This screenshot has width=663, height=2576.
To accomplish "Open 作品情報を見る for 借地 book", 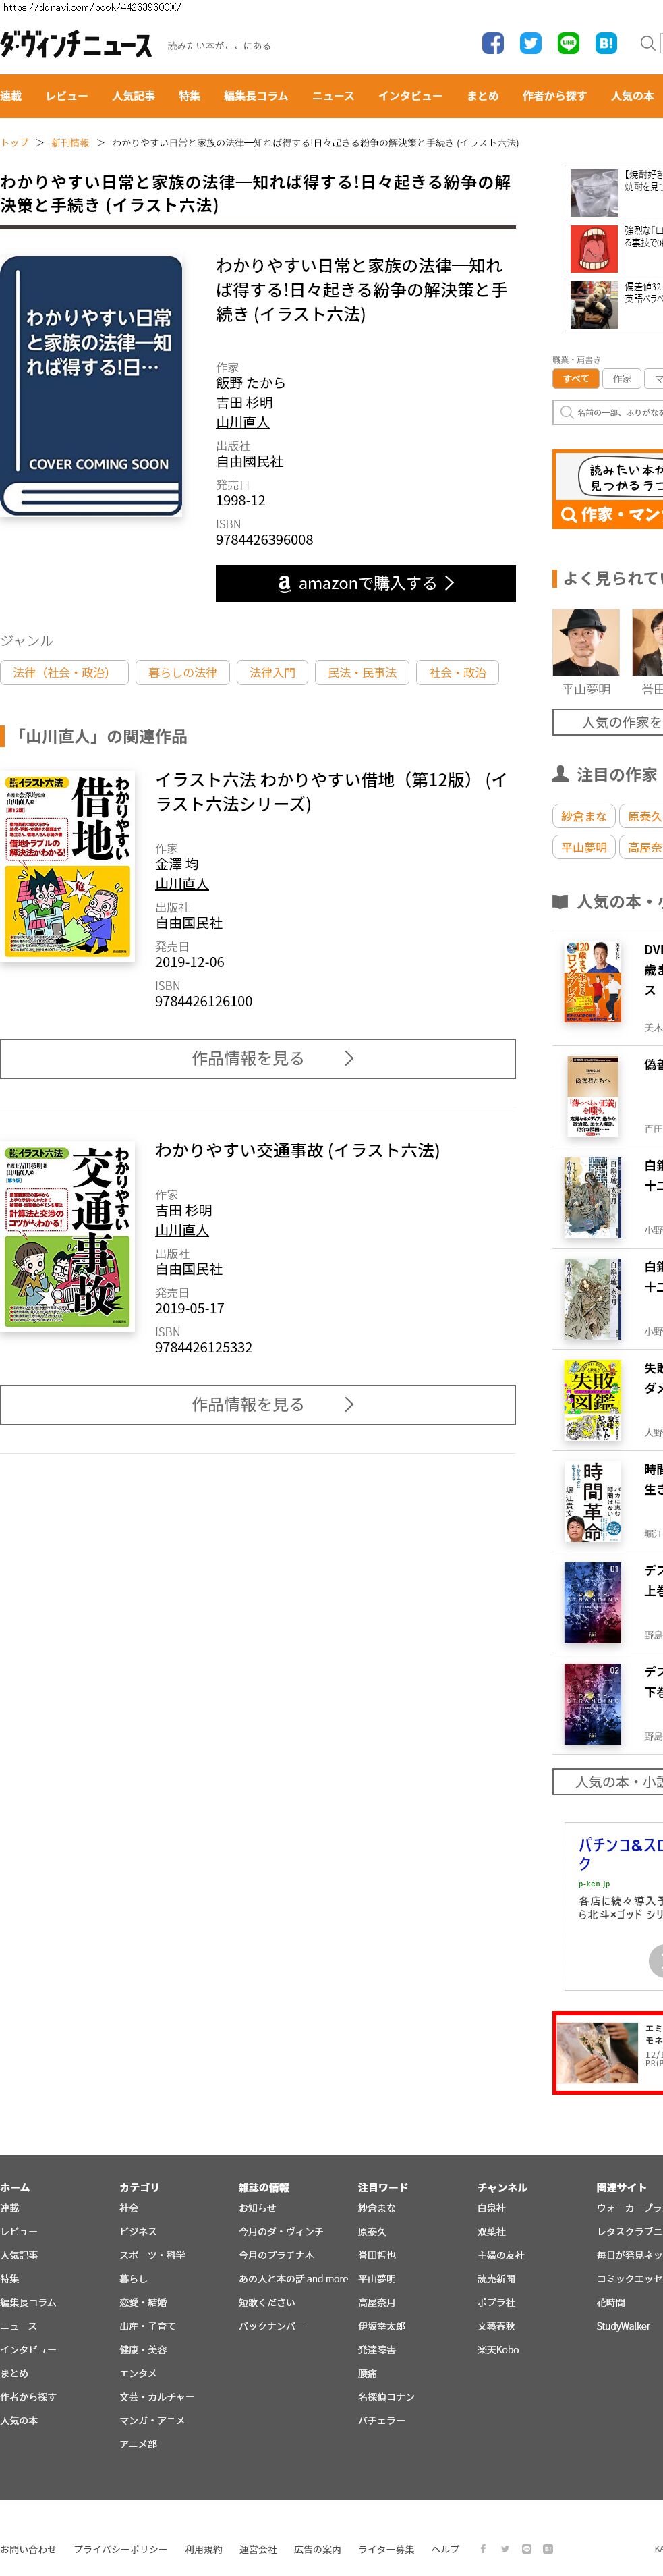I will (258, 1059).
